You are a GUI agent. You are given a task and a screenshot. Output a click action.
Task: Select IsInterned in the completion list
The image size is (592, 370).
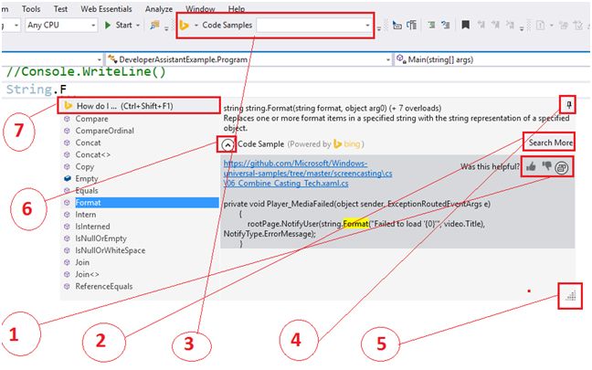(x=92, y=227)
